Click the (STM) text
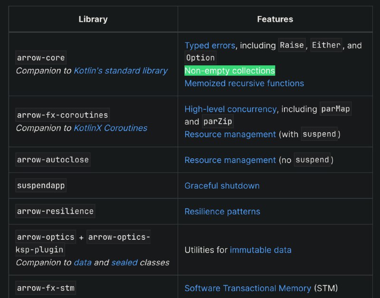The height and width of the screenshot is (298, 380). pos(326,288)
